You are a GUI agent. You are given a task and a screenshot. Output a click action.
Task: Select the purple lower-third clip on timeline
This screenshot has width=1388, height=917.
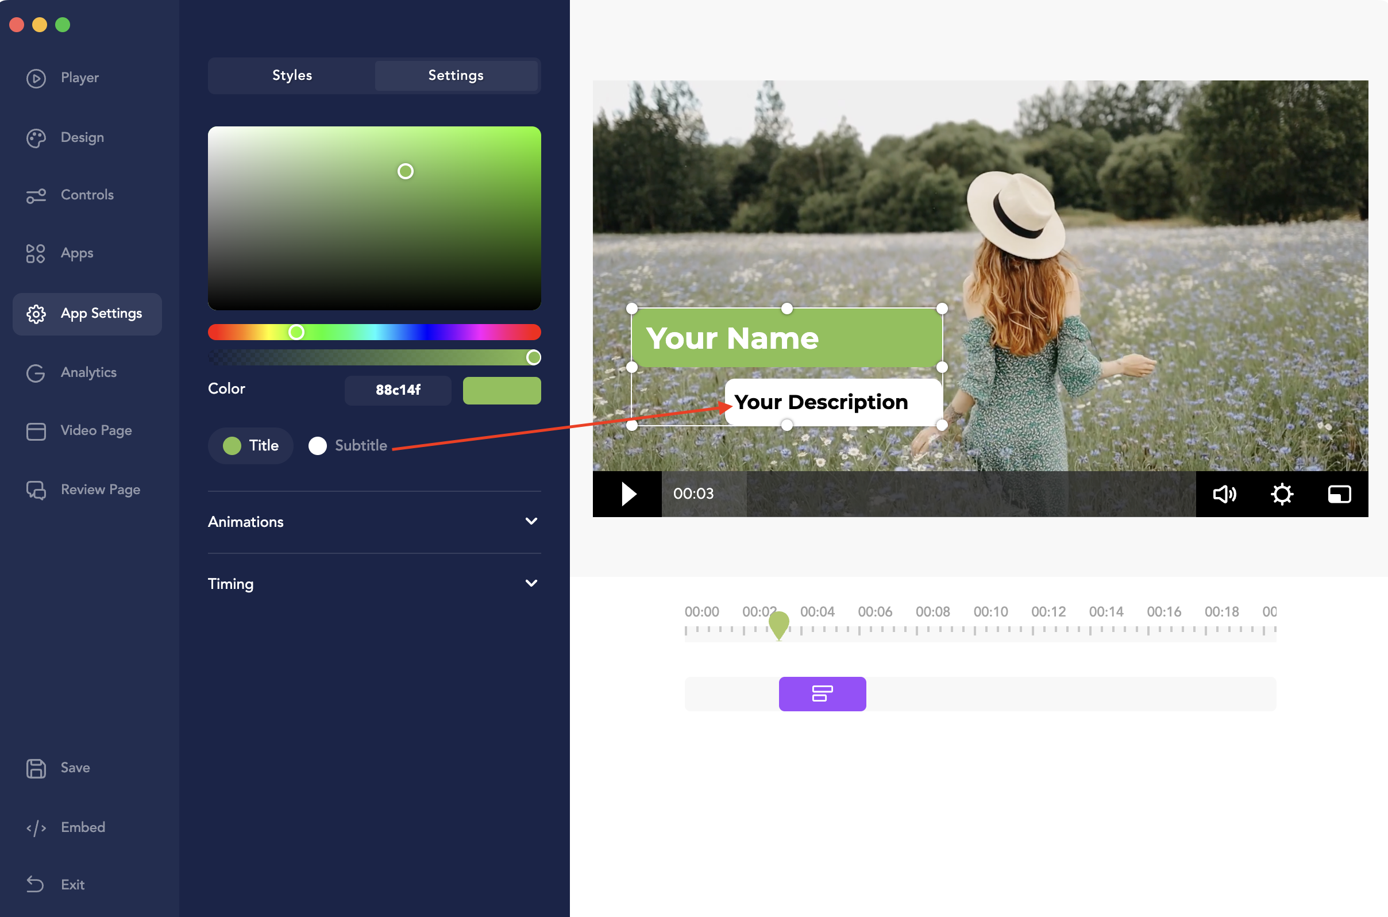click(822, 694)
